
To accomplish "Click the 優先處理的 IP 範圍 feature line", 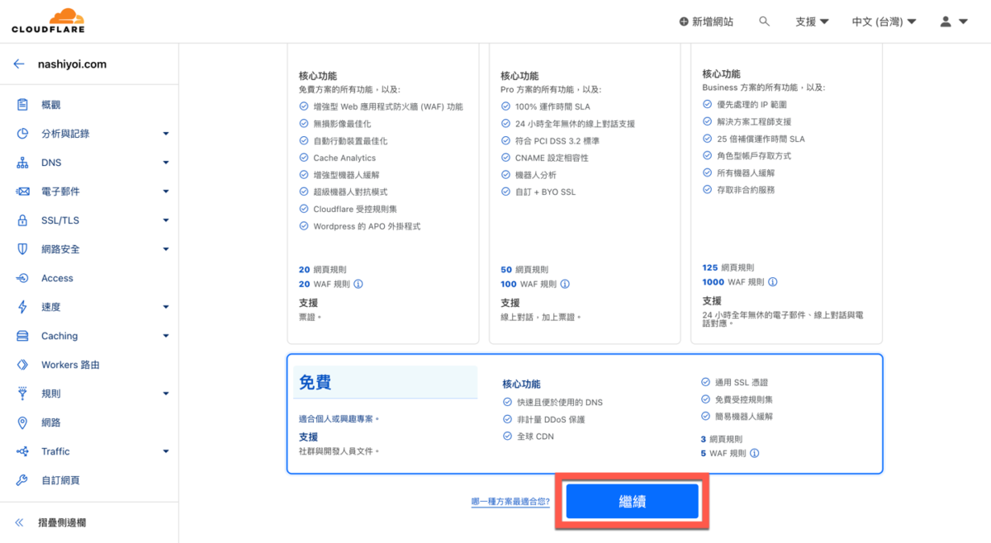I will pyautogui.click(x=752, y=105).
